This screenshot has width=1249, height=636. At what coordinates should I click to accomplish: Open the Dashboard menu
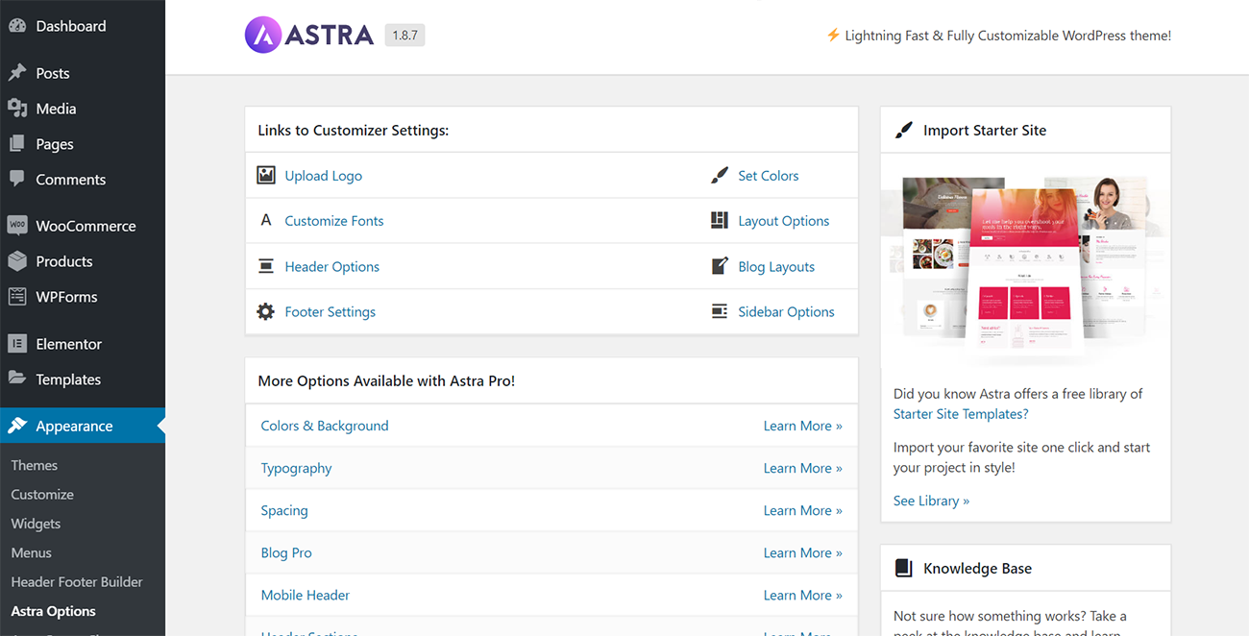83,26
